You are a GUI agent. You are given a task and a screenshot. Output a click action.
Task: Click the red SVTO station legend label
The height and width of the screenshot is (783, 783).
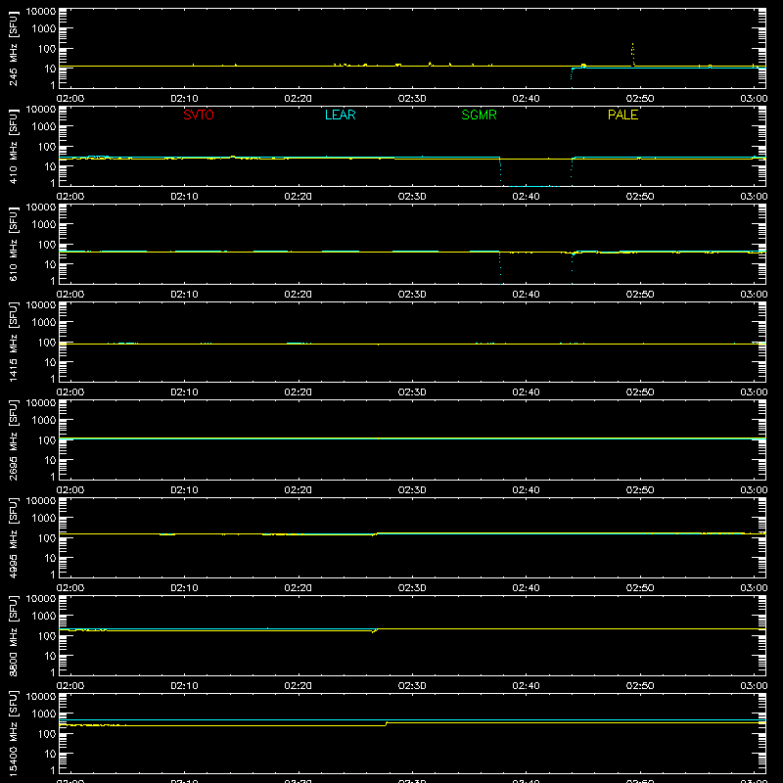click(199, 115)
